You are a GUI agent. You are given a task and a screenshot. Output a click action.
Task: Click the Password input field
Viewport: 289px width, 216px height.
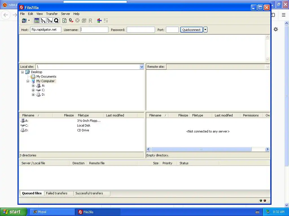(x=141, y=30)
